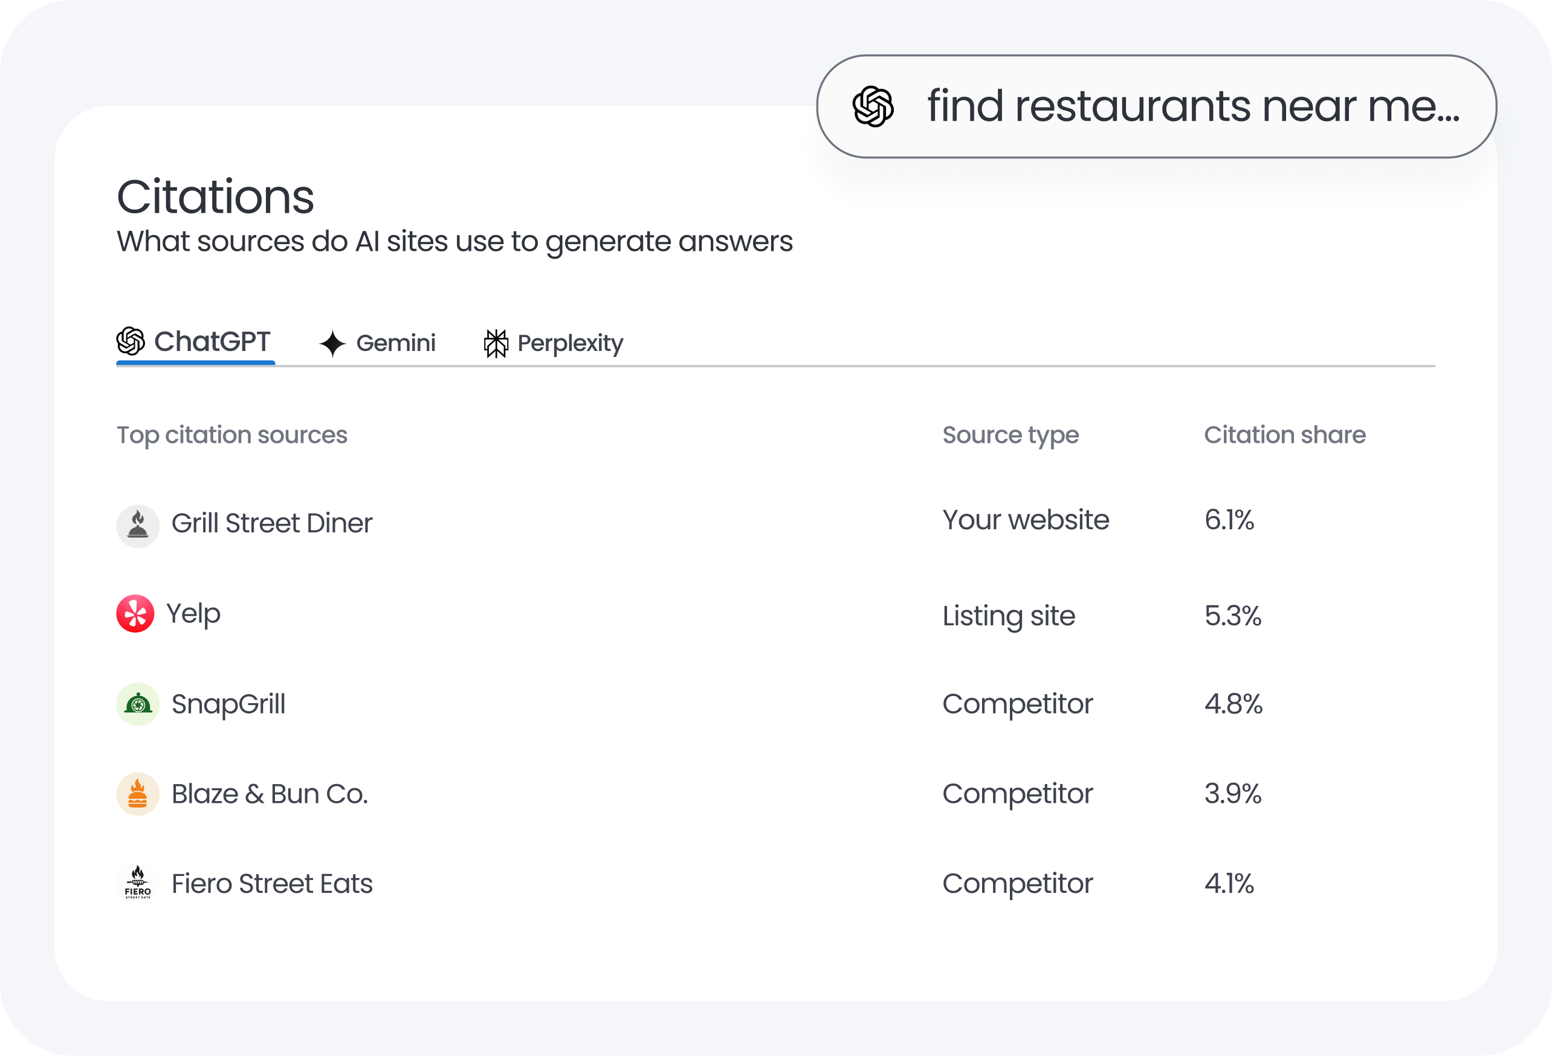Select the ChatGPT tab
The width and height of the screenshot is (1552, 1056).
pos(195,342)
